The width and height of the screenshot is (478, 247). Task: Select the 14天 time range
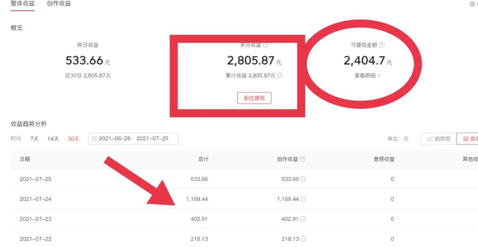coord(53,139)
